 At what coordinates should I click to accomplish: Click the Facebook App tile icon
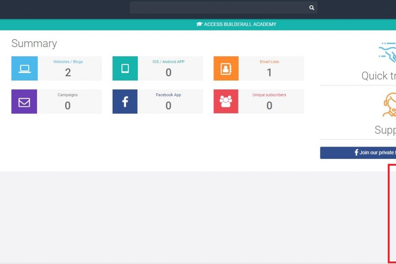pos(125,102)
